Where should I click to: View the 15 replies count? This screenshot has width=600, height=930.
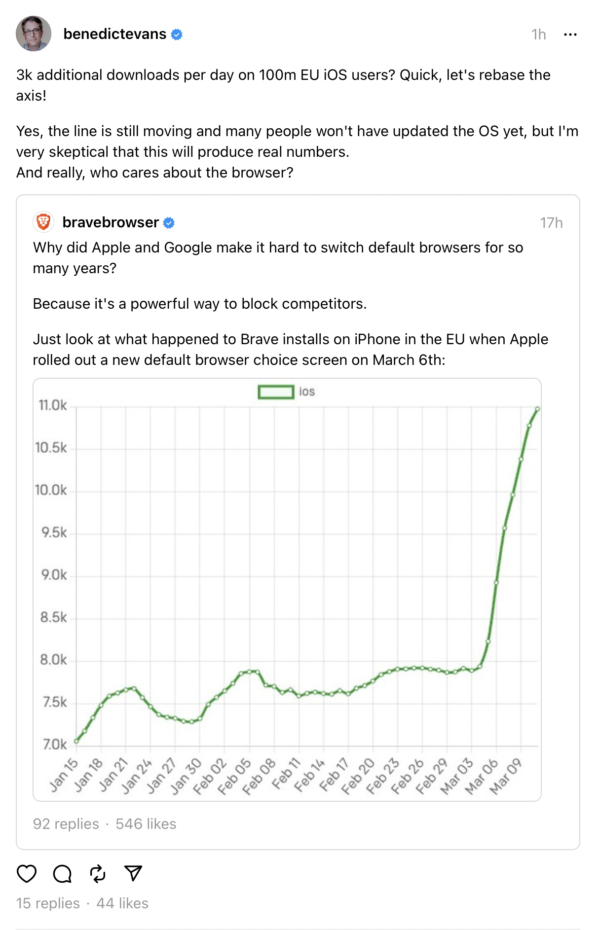point(48,903)
